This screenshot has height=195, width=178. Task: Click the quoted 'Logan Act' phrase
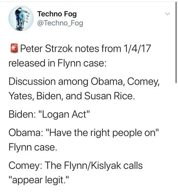tap(65, 115)
